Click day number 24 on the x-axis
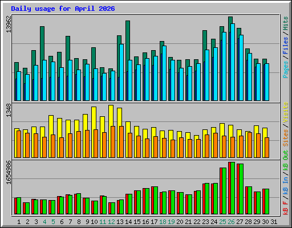The height and width of the screenshot is (228, 292). pos(214,222)
